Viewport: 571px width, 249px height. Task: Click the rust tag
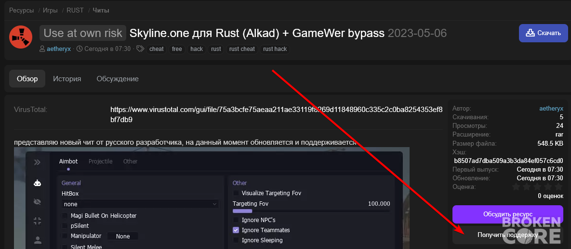coord(216,49)
